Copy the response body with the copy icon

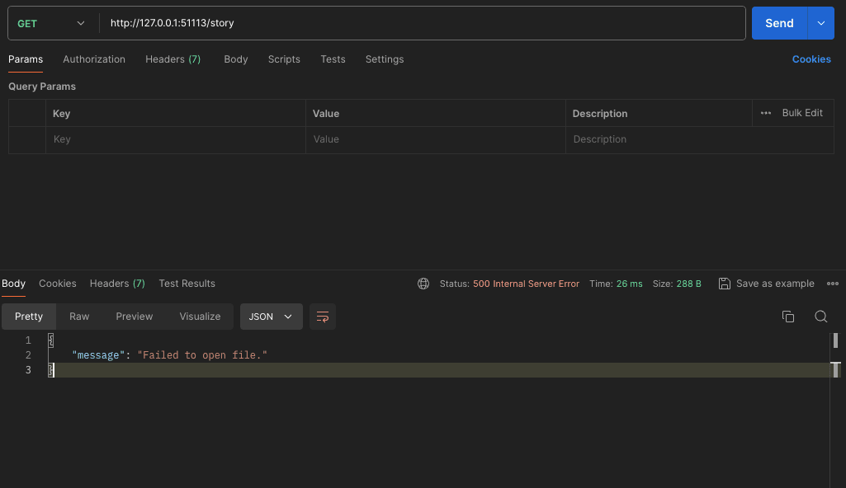[787, 317]
